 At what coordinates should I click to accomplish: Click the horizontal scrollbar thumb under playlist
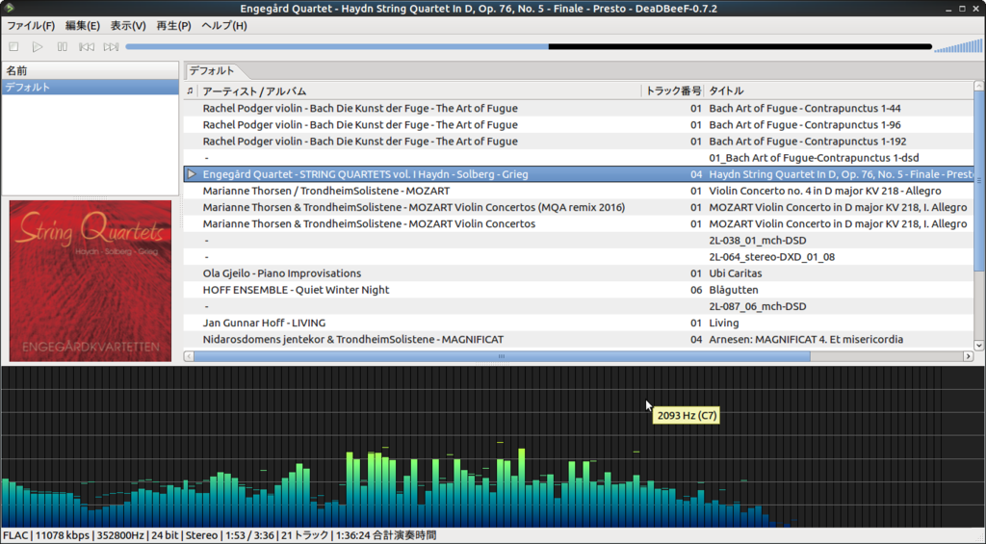(502, 356)
